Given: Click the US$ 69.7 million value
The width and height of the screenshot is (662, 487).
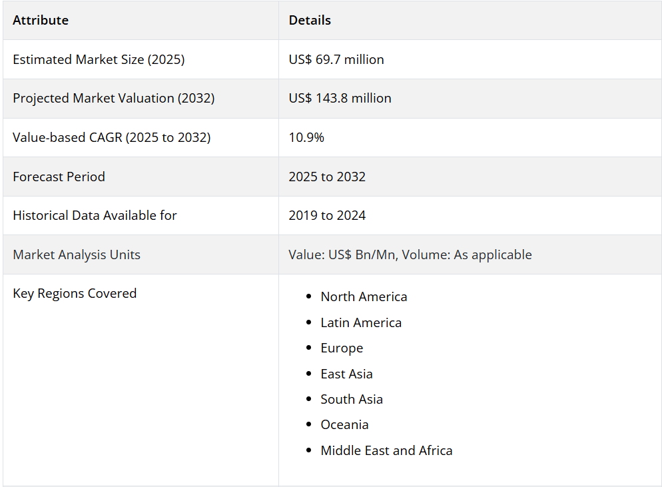Looking at the screenshot, I should pyautogui.click(x=336, y=59).
